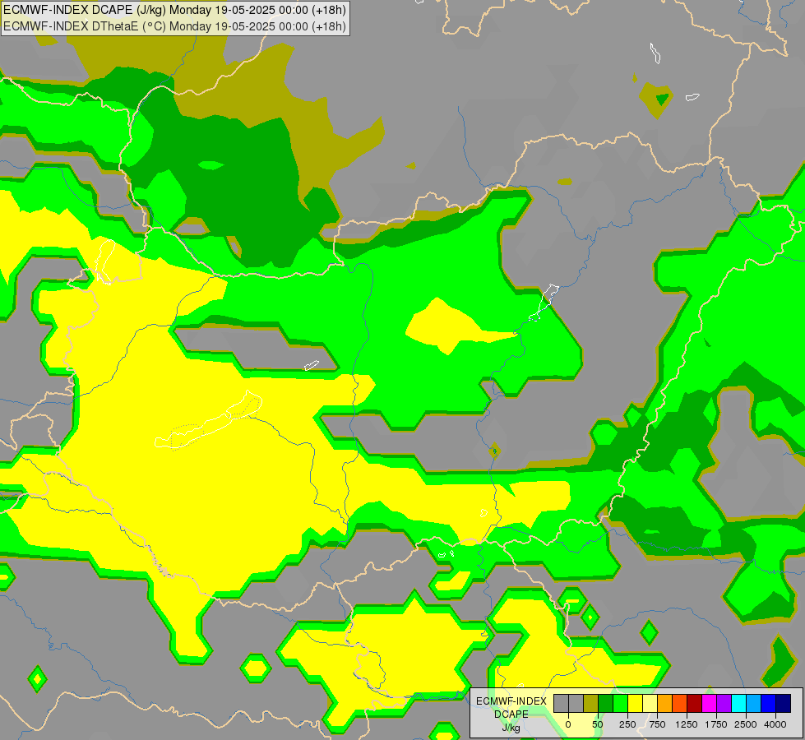Viewport: 805px width, 740px height.
Task: Click the ECMWF-INDEX DCAPE title line
Action: [174, 10]
